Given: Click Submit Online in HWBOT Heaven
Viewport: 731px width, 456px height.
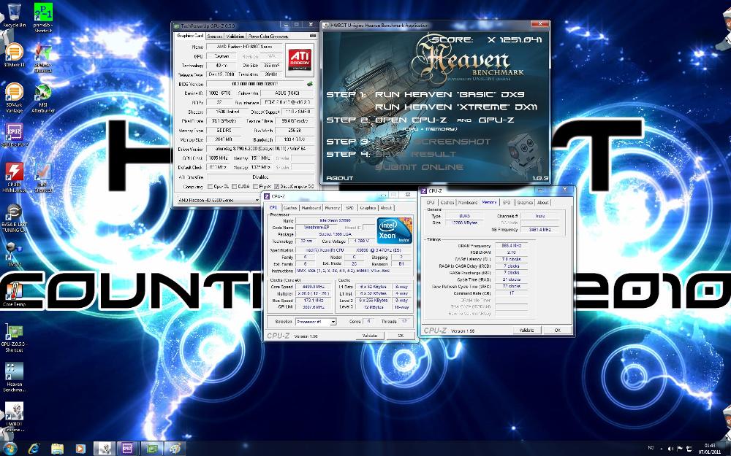Looking at the screenshot, I should tap(419, 166).
